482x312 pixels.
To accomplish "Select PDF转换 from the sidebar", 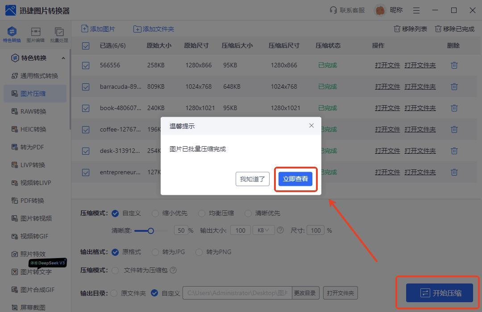I will (x=32, y=201).
